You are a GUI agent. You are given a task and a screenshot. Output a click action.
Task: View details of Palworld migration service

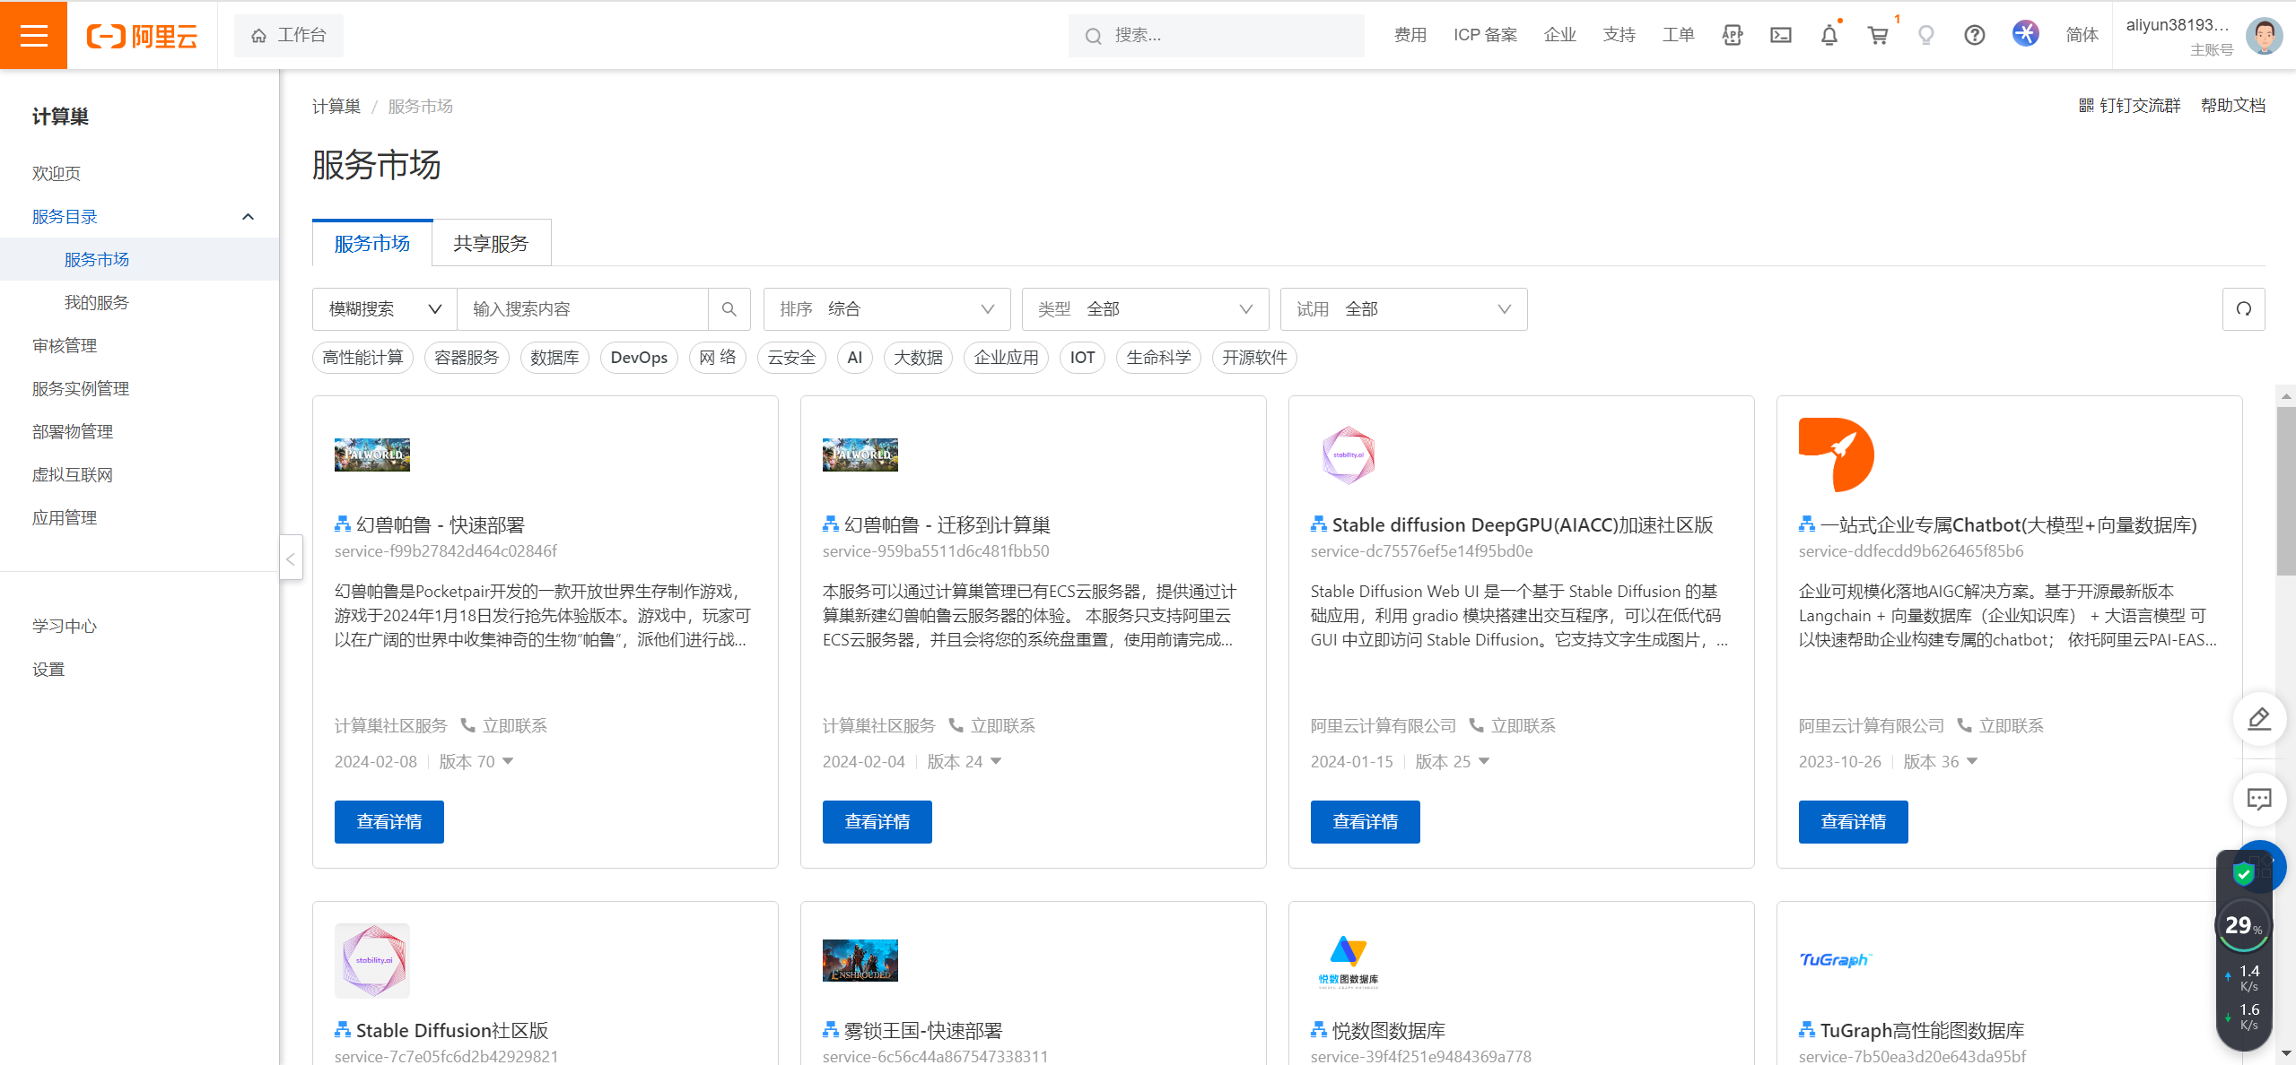(x=877, y=822)
